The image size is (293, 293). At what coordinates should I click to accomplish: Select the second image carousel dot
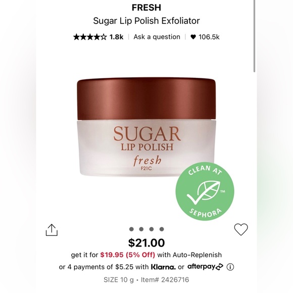[141, 229]
